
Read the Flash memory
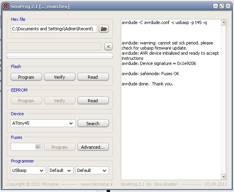[x=93, y=77]
